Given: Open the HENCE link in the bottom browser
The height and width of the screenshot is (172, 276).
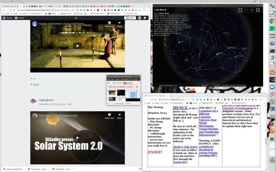Looking at the screenshot, I should coord(180,108).
